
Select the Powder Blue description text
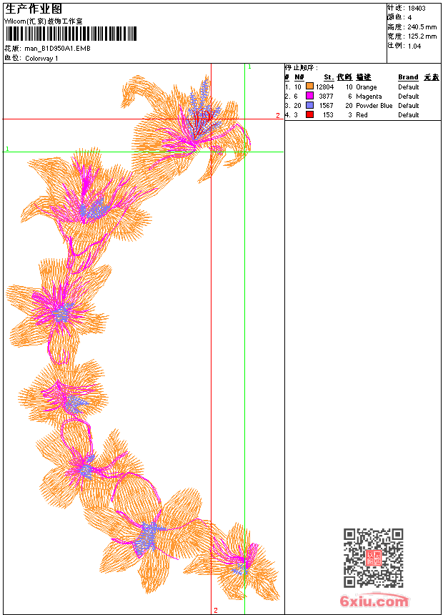(x=374, y=106)
